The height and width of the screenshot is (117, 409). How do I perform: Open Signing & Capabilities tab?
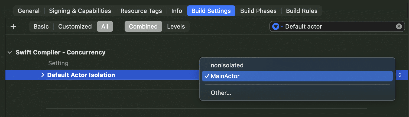tap(80, 11)
